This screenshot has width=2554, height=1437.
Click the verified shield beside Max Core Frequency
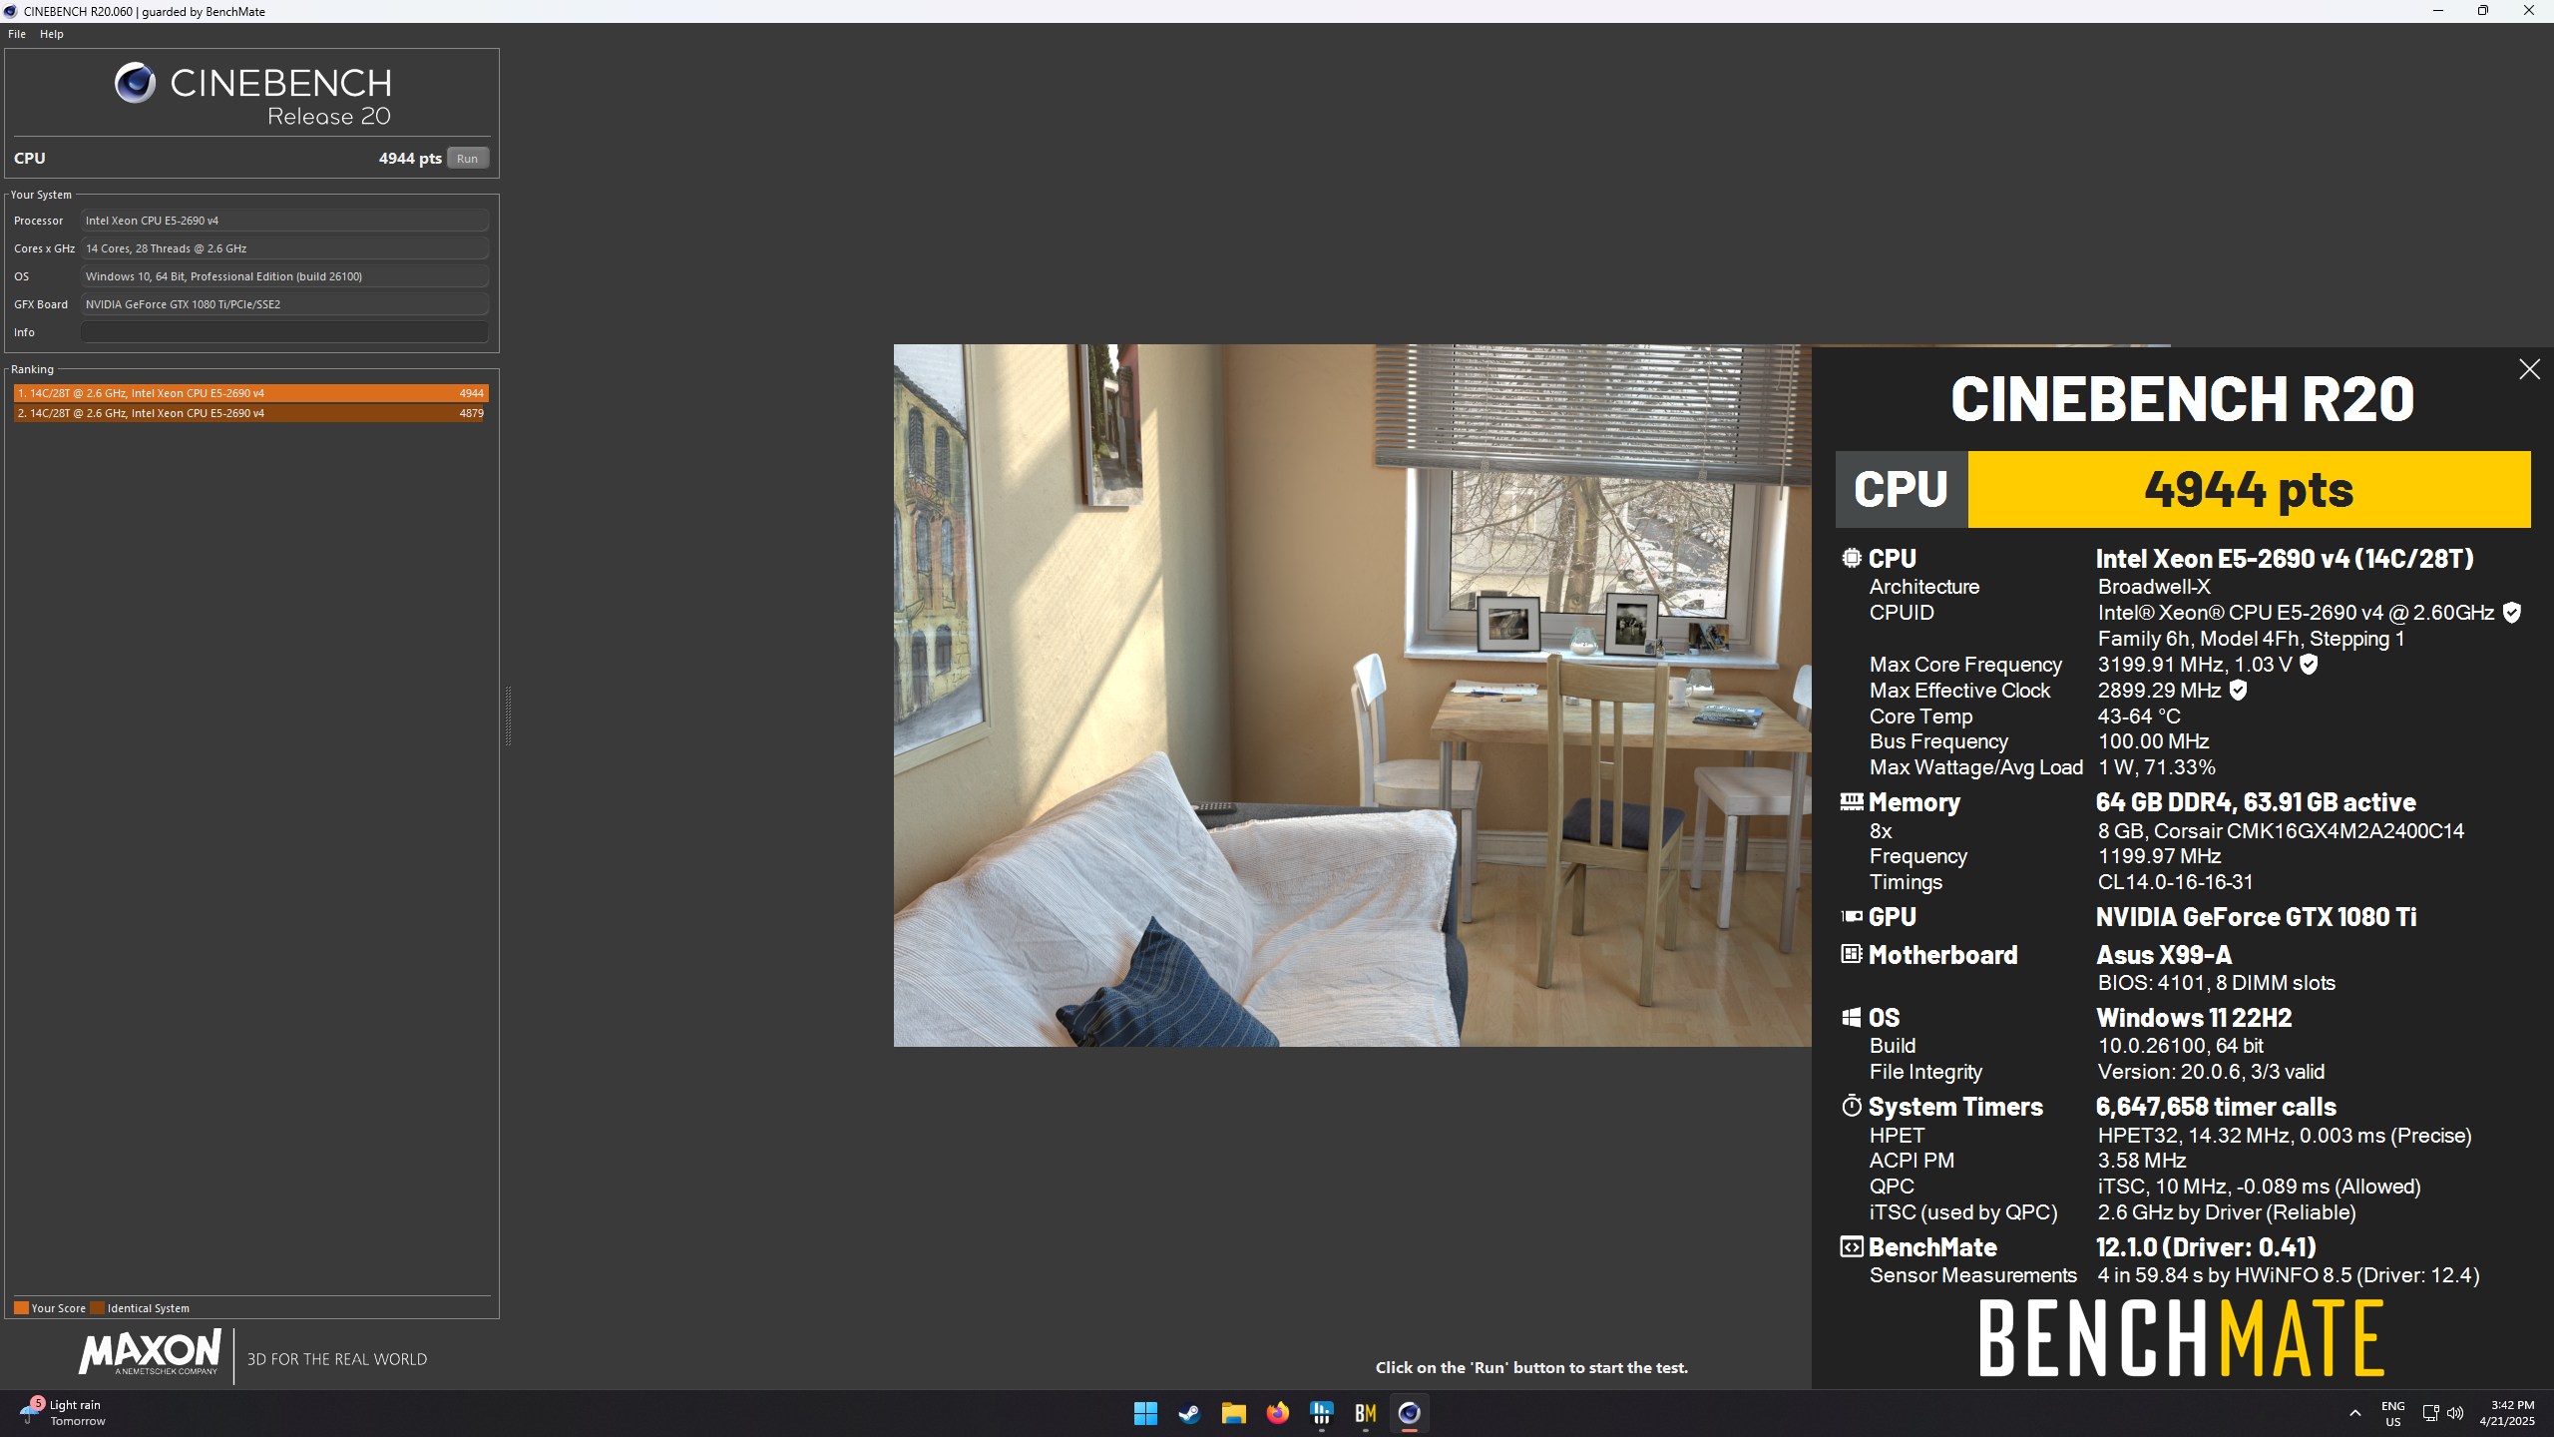[x=2309, y=665]
